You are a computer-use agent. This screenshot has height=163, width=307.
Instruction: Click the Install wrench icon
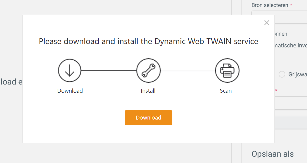point(149,70)
